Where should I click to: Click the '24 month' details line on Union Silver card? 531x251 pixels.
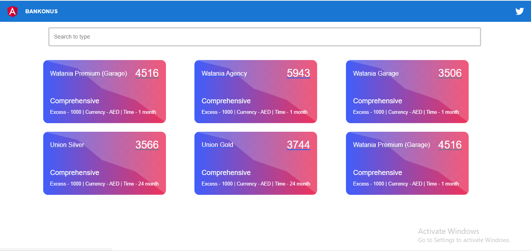104,184
